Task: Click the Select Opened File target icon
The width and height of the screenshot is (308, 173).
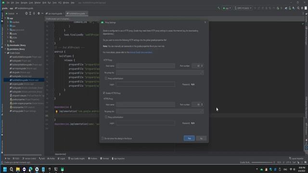Action: [26, 13]
